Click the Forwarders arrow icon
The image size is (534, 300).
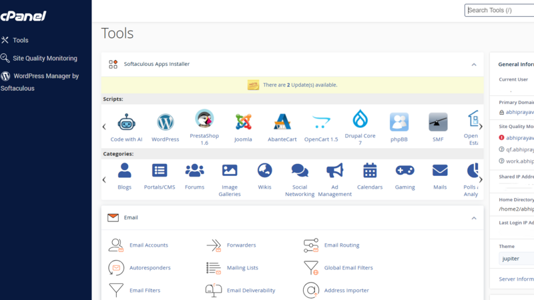click(214, 245)
